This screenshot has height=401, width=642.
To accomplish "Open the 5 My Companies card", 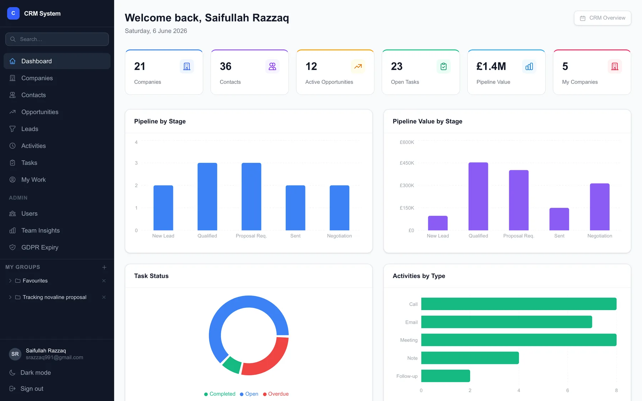I will click(592, 72).
